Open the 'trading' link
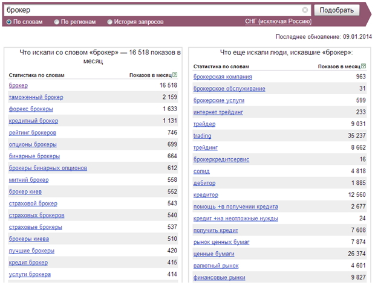Viewport: 375px width, 285px height. click(x=203, y=136)
